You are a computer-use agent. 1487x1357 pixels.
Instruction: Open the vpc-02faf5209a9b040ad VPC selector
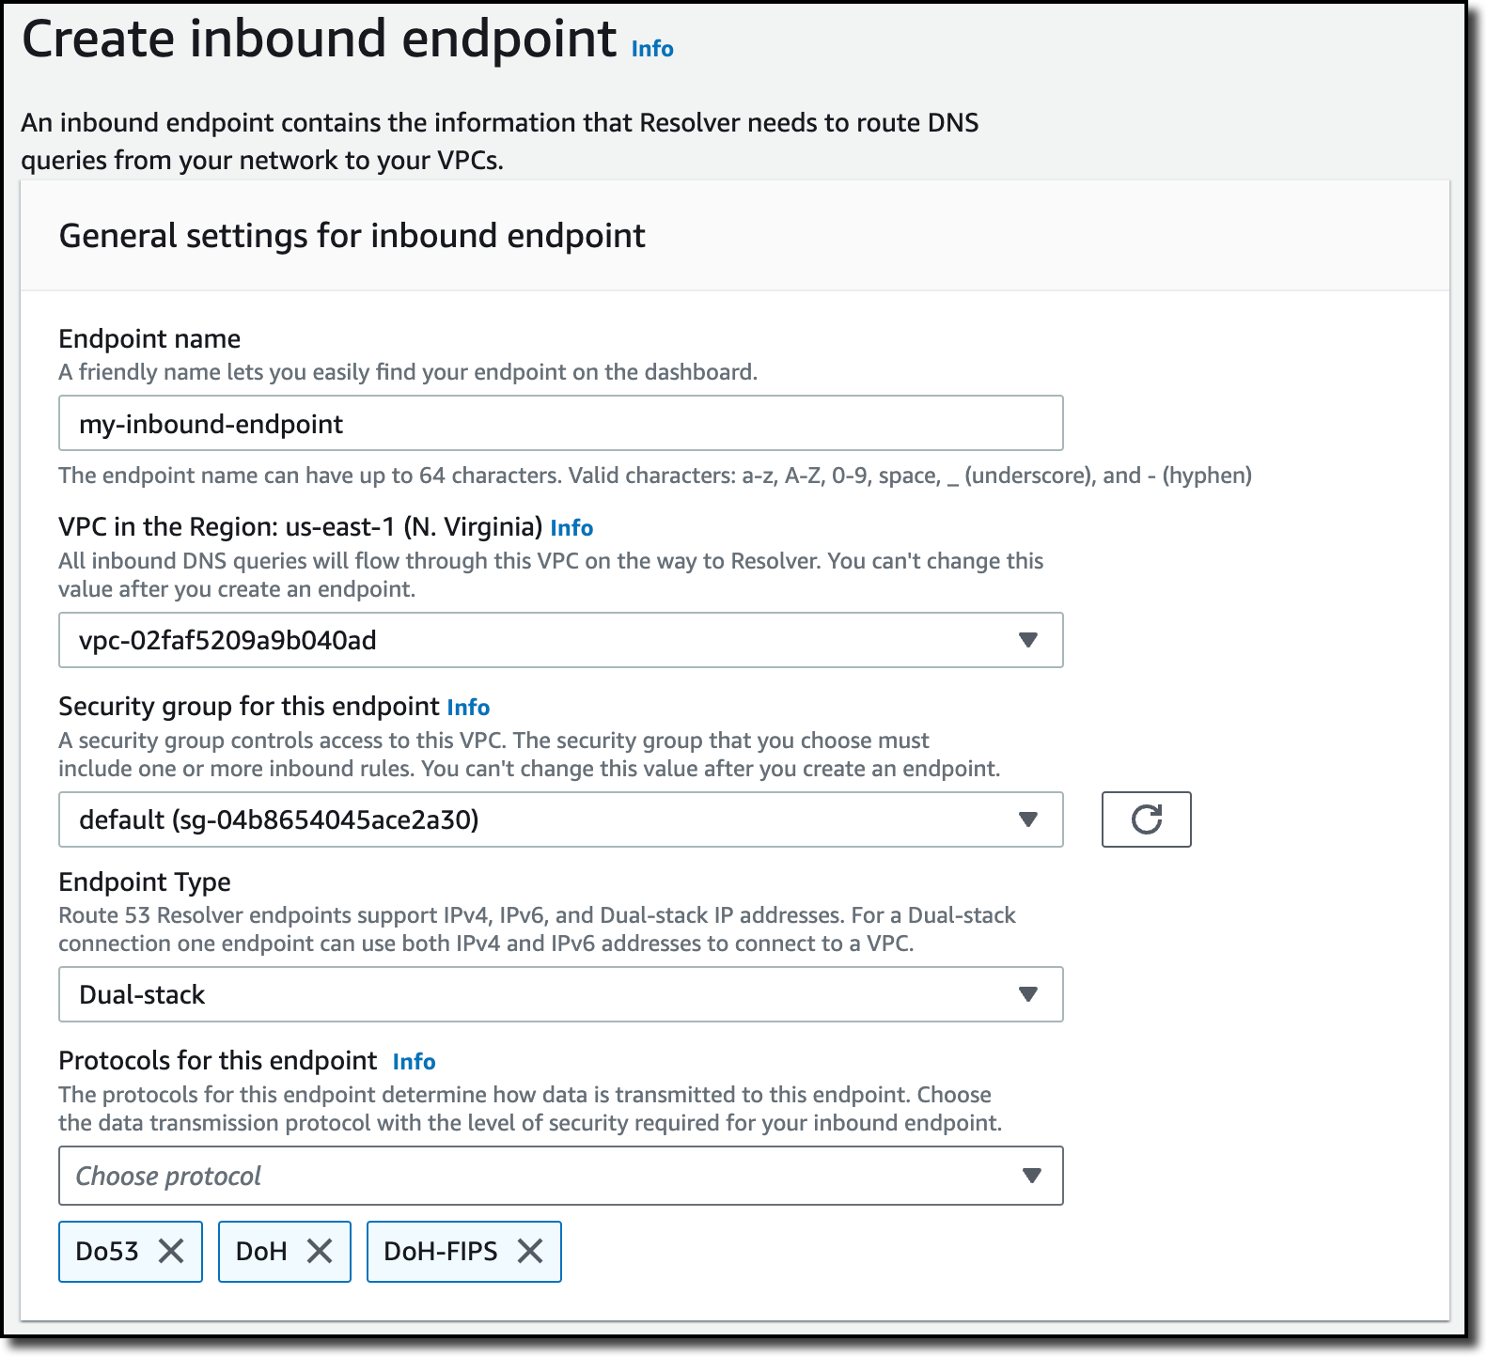click(x=560, y=640)
